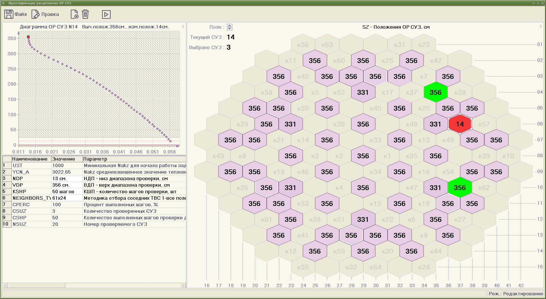Screen dimensions: 546x299
Task: Open the Файл menu with floppy icon
Action: click(15, 14)
